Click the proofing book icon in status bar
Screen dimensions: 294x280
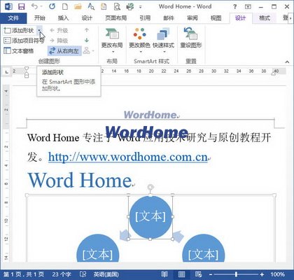click(83, 274)
